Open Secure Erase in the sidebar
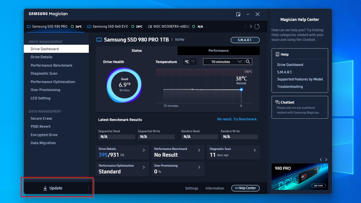This screenshot has height=203, width=361. [41, 118]
